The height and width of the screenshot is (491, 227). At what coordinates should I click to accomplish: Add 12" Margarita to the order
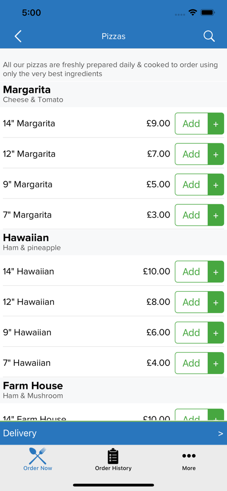(191, 154)
